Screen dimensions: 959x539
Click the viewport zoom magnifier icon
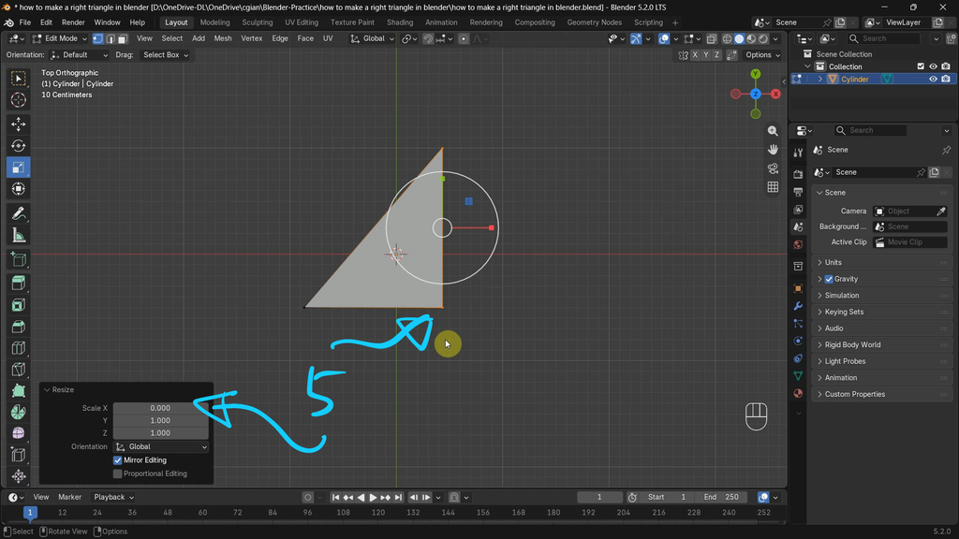[x=773, y=131]
